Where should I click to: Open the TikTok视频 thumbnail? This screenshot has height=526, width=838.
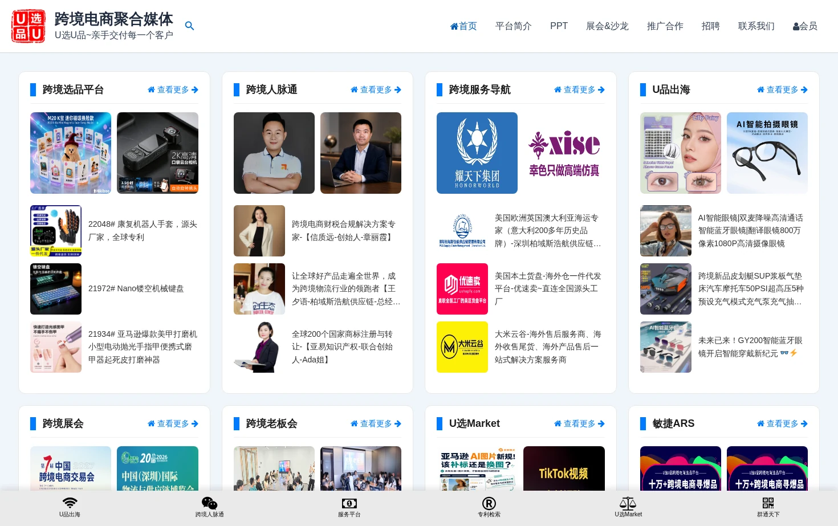[x=564, y=468]
